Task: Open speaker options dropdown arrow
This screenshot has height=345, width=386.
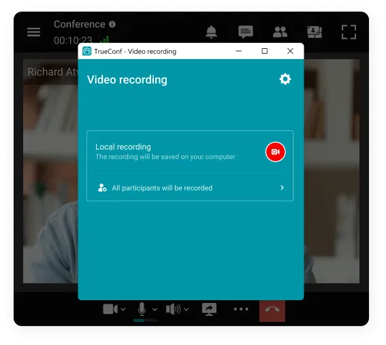Action: click(x=187, y=310)
